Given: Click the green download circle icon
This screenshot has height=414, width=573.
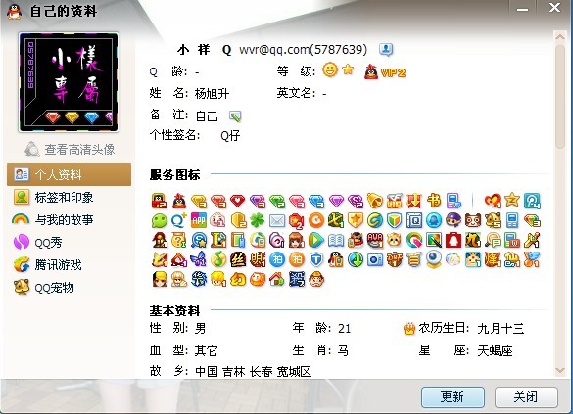Looking at the screenshot, I should [x=356, y=260].
